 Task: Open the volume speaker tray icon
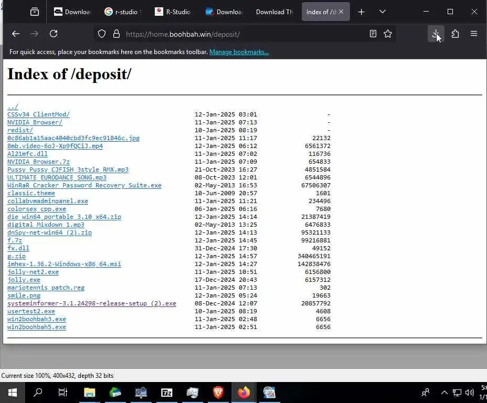[x=469, y=393]
